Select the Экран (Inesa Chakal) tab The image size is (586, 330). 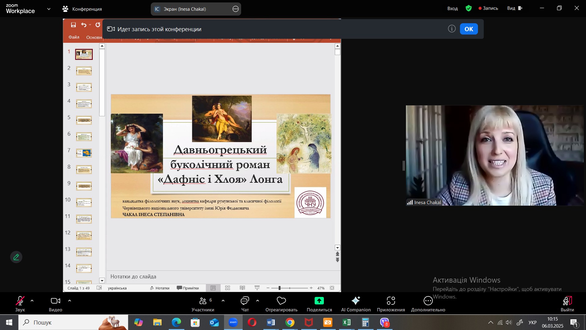coord(196,9)
